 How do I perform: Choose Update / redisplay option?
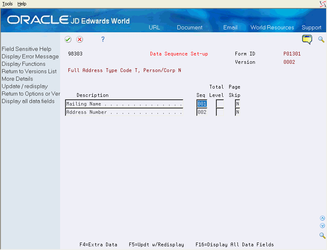pyautogui.click(x=25, y=86)
